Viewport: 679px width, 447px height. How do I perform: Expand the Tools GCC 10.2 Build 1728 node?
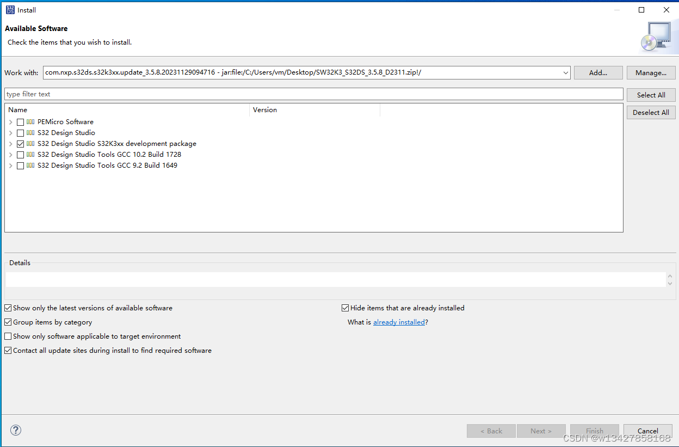[x=11, y=155]
